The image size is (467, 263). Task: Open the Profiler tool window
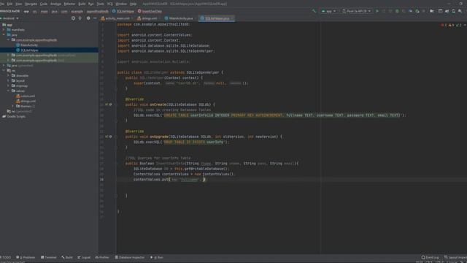[102, 257]
